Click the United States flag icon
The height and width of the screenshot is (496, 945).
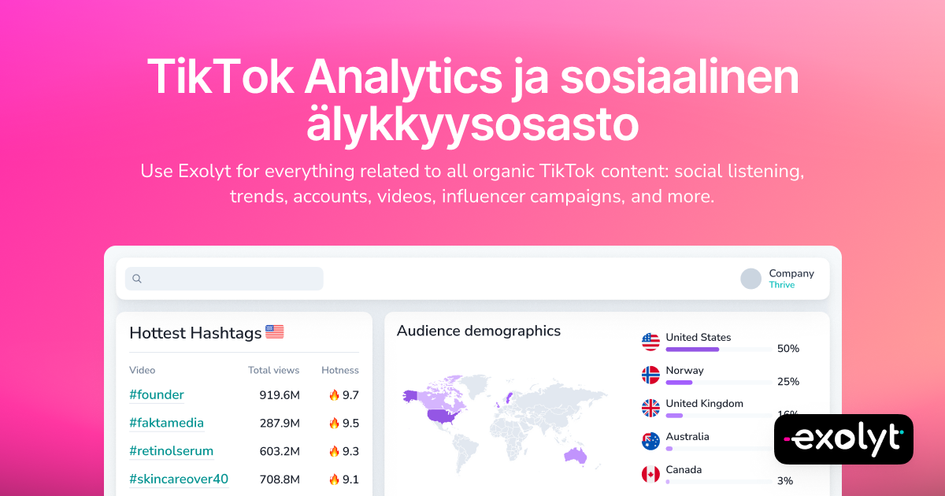click(x=650, y=342)
